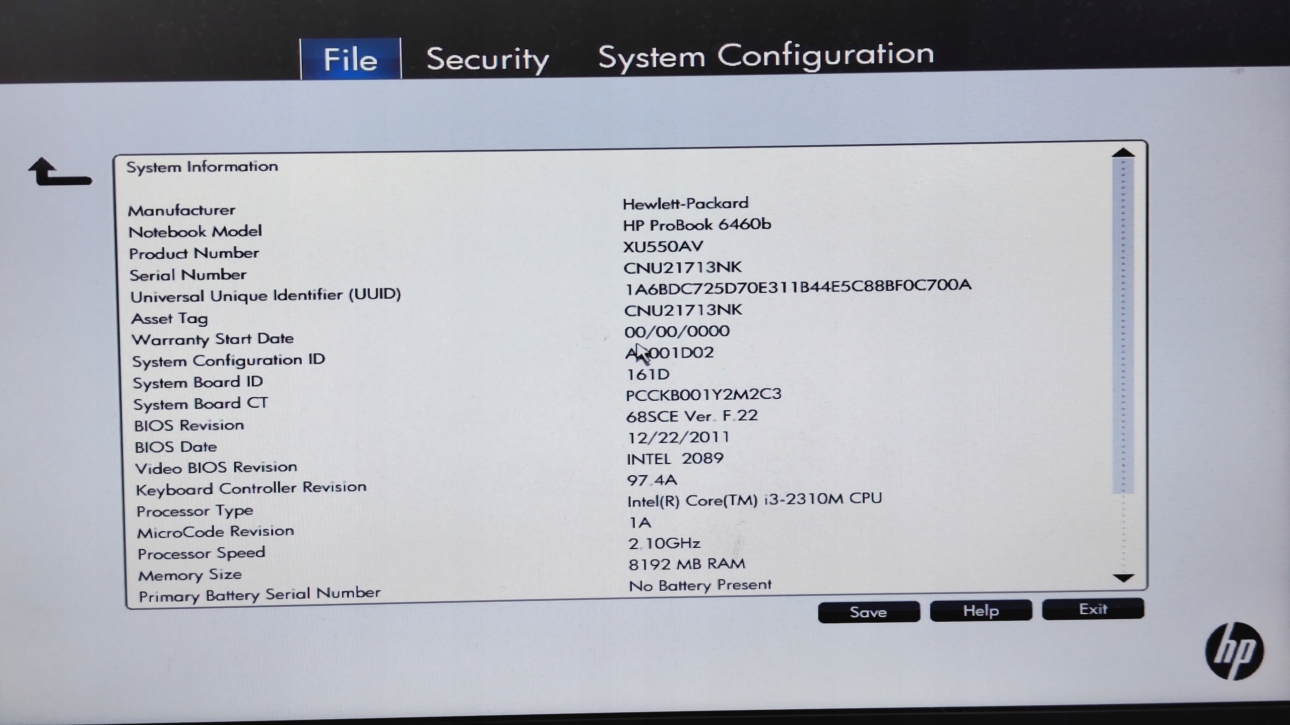Select the 1A microcode value

click(640, 523)
